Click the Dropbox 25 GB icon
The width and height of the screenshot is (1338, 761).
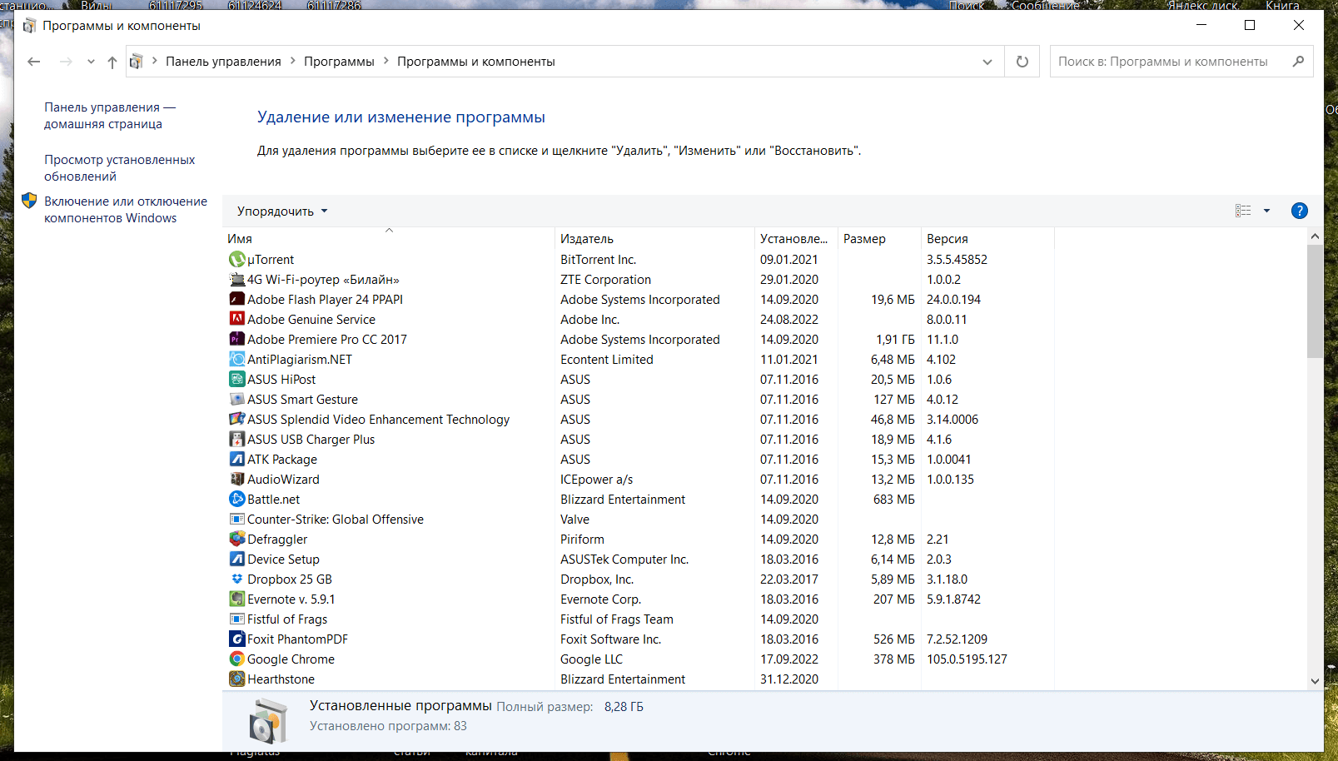(237, 579)
